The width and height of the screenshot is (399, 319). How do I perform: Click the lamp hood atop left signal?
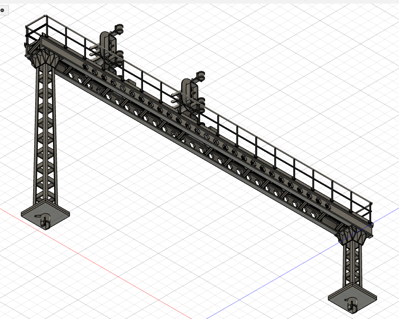coord(119,29)
